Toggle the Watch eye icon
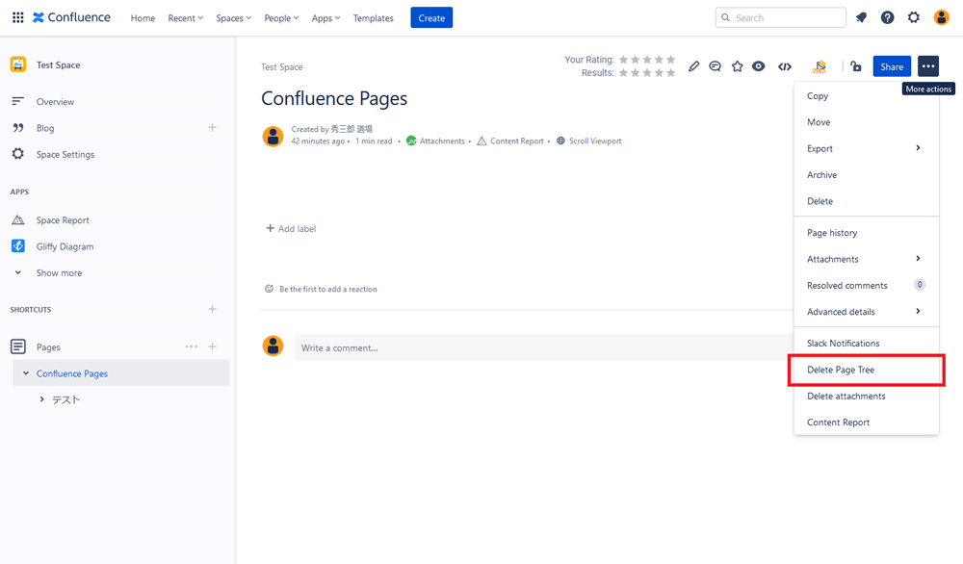Image resolution: width=963 pixels, height=564 pixels. click(x=759, y=66)
